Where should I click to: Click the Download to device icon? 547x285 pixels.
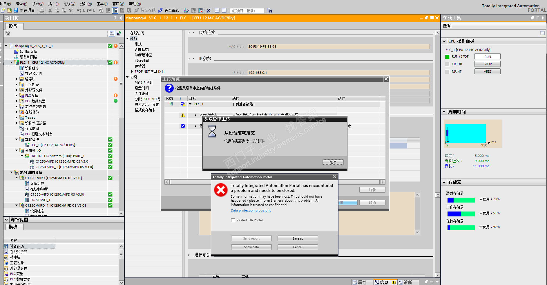tap(108, 10)
